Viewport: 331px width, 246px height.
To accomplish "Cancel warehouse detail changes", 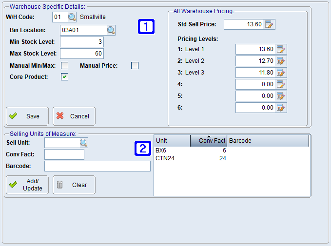I will (74, 116).
